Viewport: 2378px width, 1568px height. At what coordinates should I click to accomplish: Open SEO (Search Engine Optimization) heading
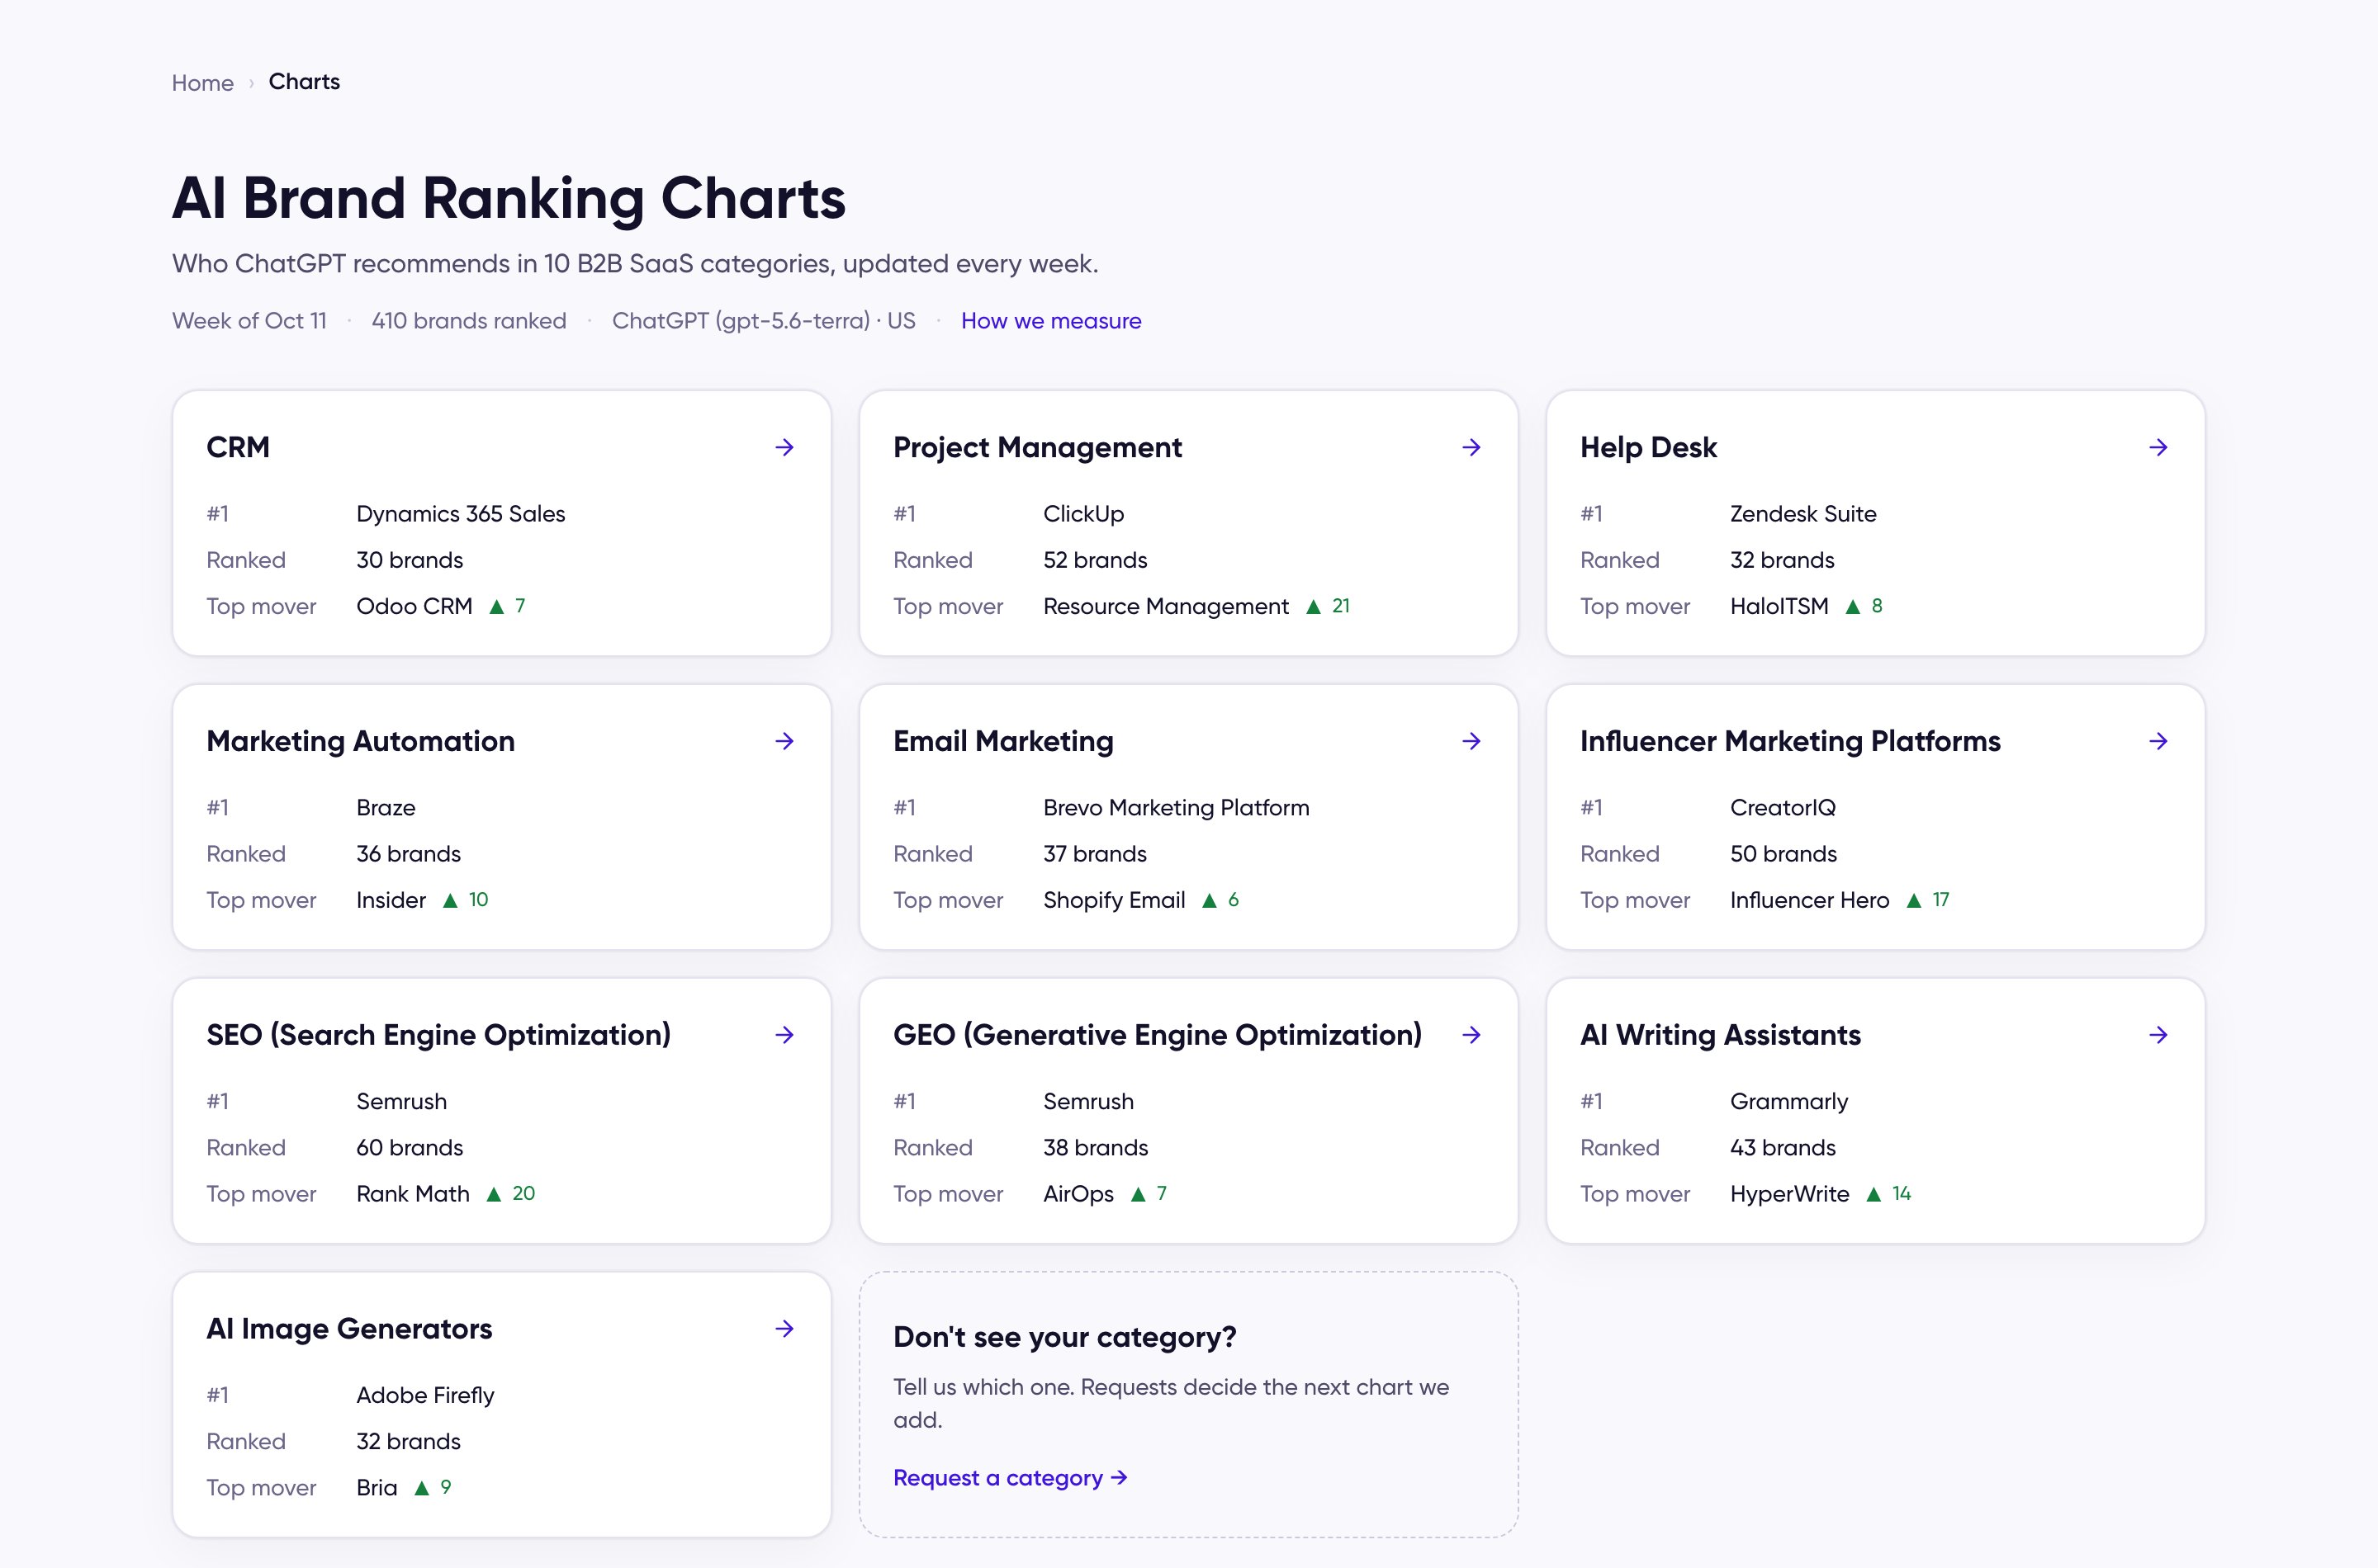pyautogui.click(x=438, y=1035)
